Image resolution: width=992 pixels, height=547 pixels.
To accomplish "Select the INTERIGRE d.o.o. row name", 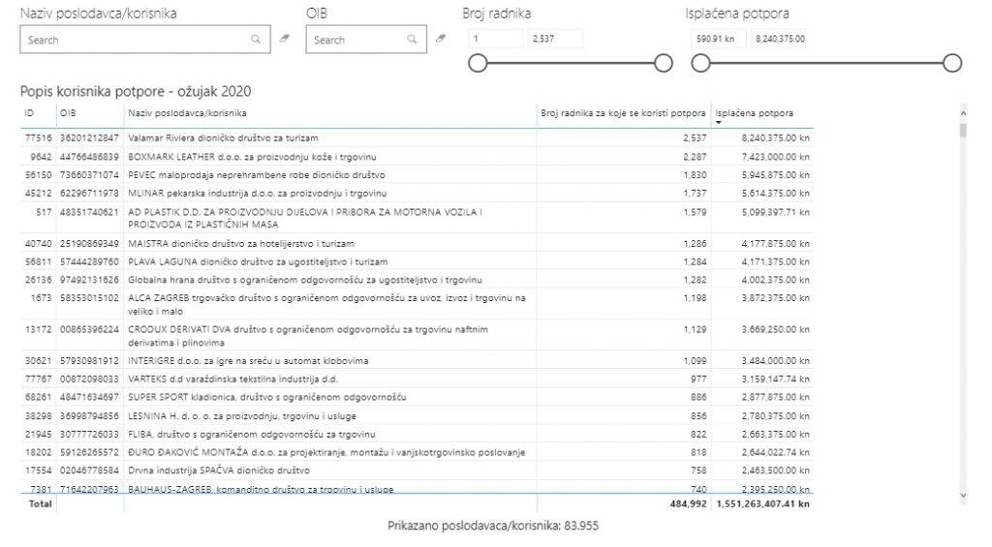I will tap(248, 361).
